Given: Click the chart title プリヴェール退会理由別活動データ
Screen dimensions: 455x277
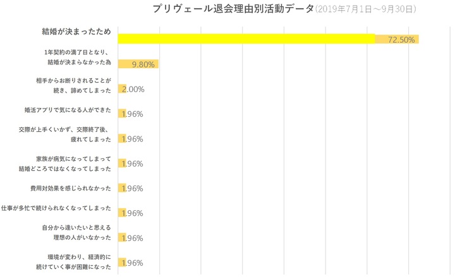Looking at the screenshot, I should (233, 9).
